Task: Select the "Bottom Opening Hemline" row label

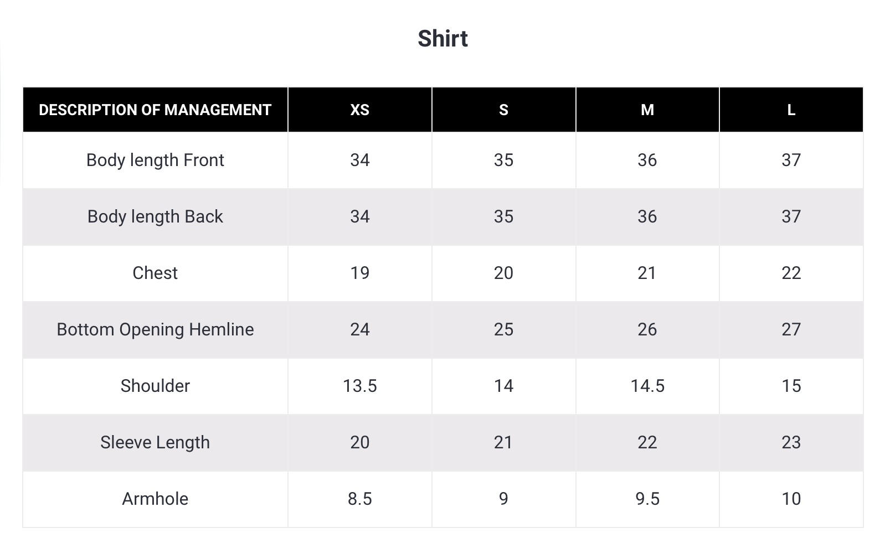Action: 155,329
